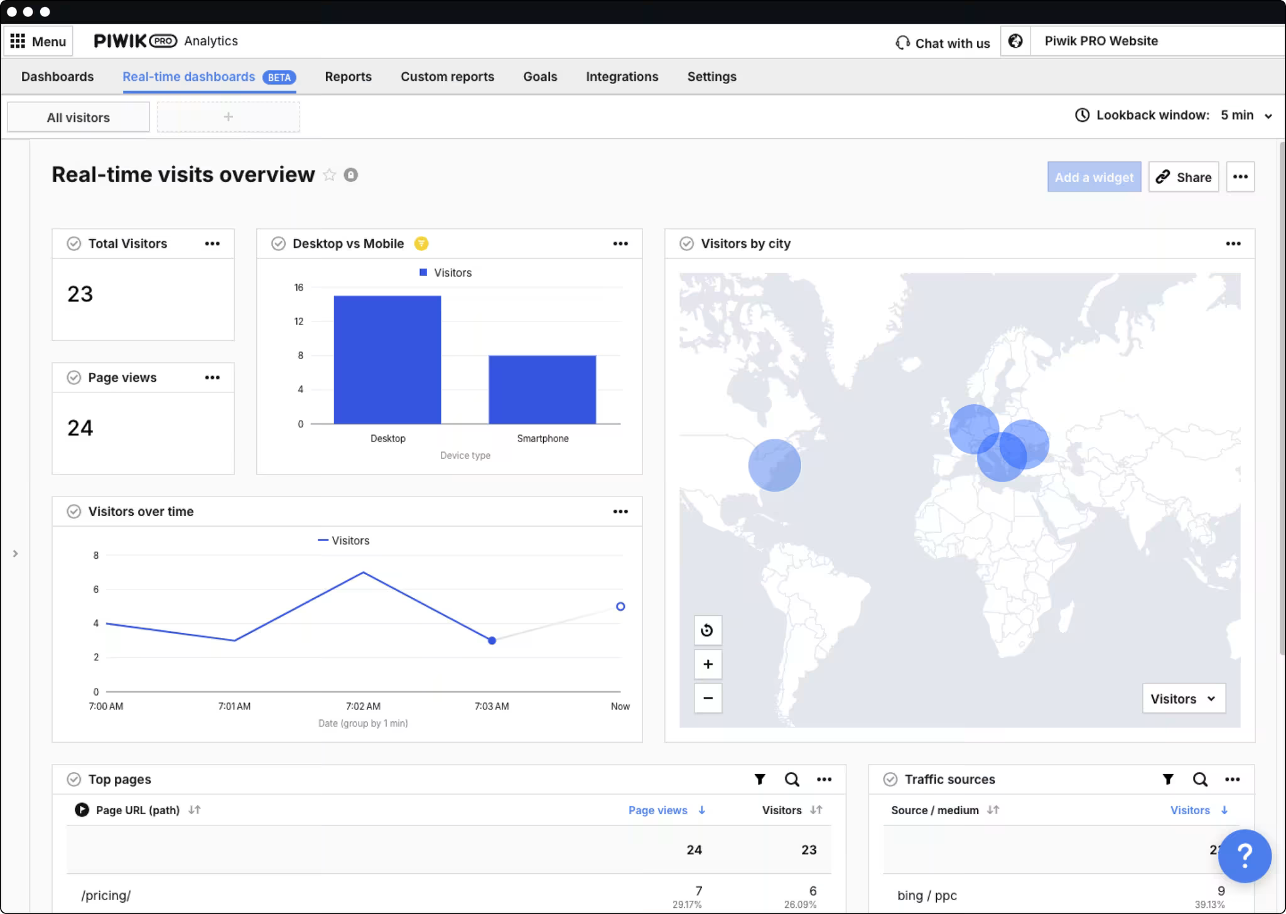Image resolution: width=1286 pixels, height=914 pixels.
Task: Switch to the Reports tab
Action: pyautogui.click(x=348, y=76)
